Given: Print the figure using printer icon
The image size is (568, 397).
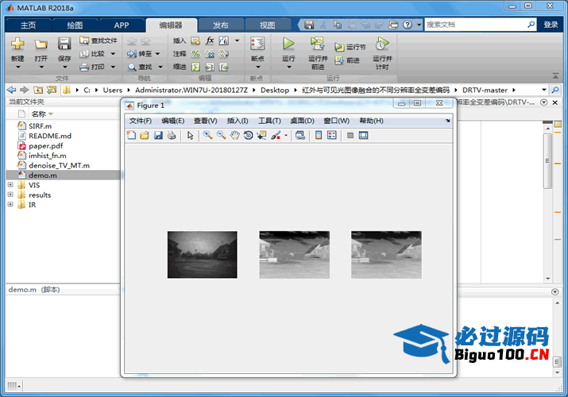Looking at the screenshot, I should click(x=171, y=136).
